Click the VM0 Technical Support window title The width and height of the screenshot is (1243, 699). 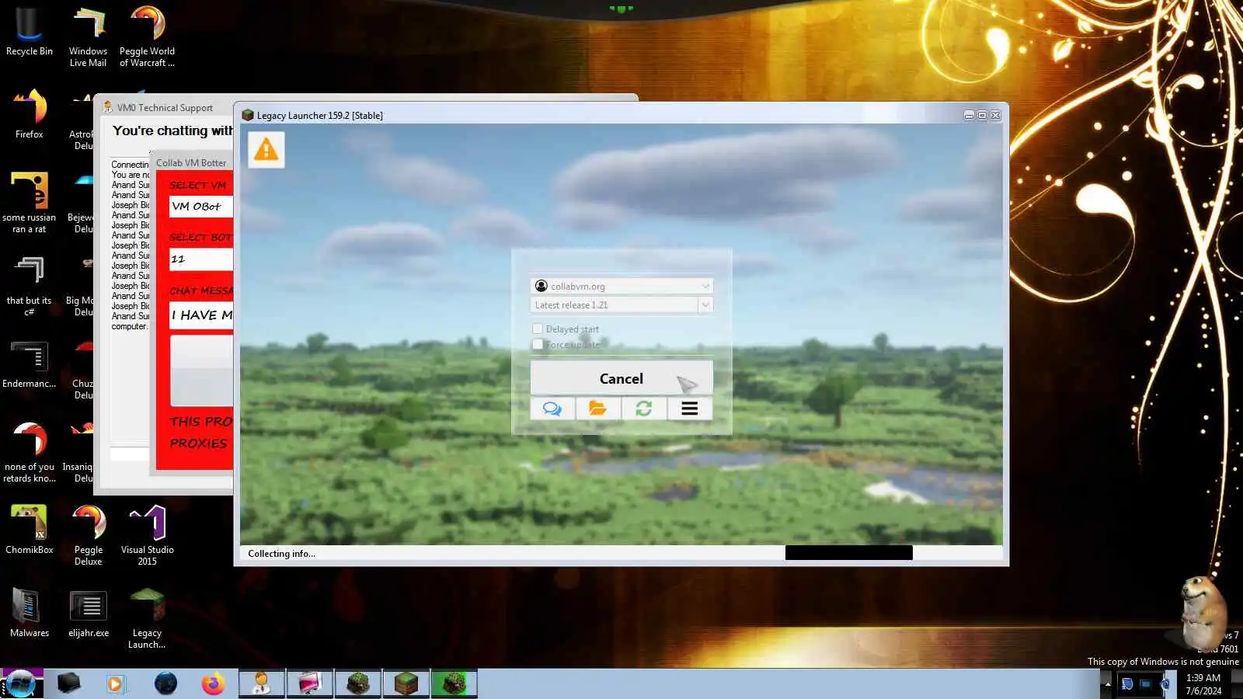(165, 108)
